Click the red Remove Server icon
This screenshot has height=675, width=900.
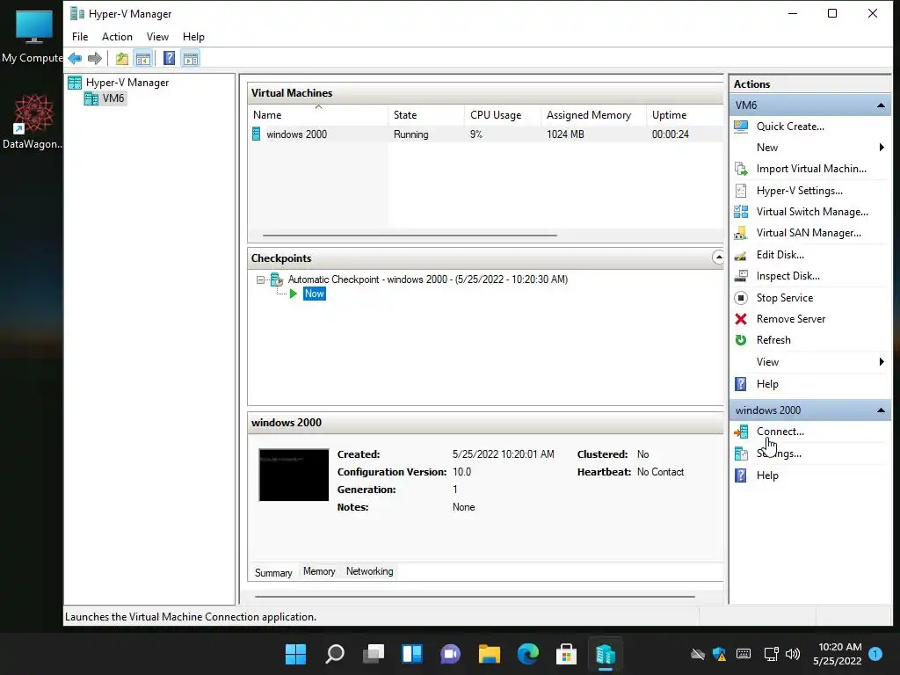(x=741, y=319)
